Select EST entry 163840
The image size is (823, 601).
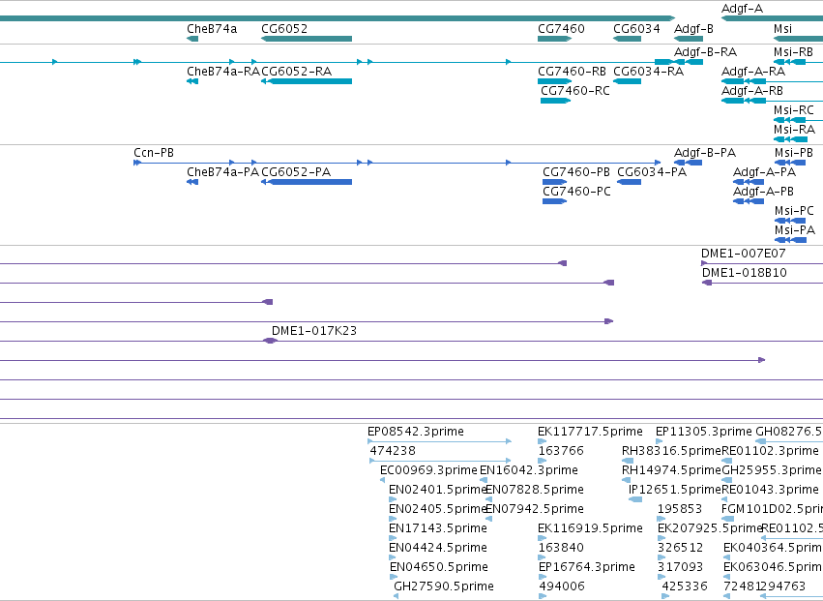coord(561,548)
